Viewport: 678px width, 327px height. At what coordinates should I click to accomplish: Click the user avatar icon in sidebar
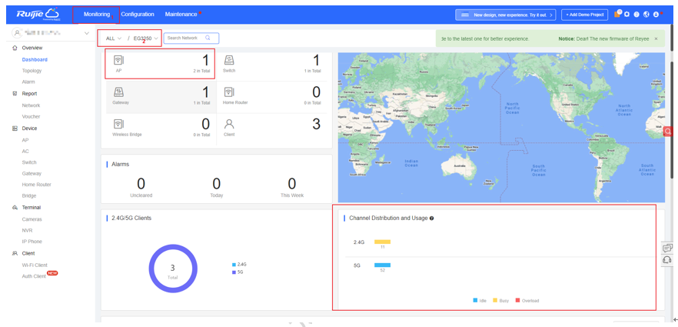tap(17, 33)
